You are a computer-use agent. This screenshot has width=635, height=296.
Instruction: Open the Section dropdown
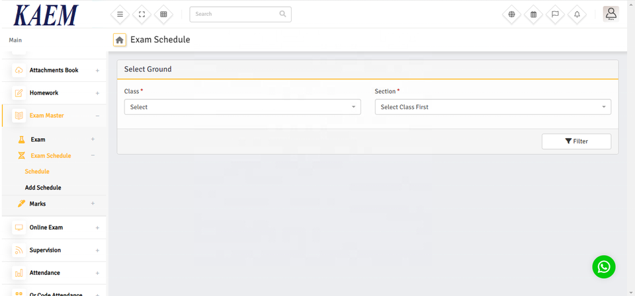[x=493, y=107]
